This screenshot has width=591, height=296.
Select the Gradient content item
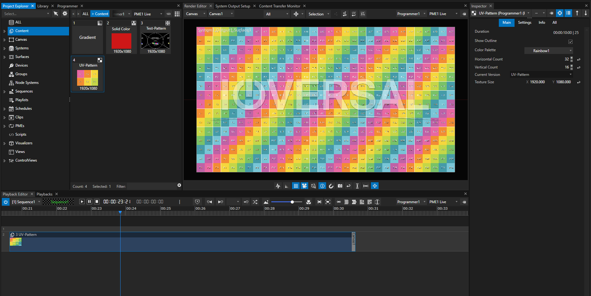tap(88, 37)
